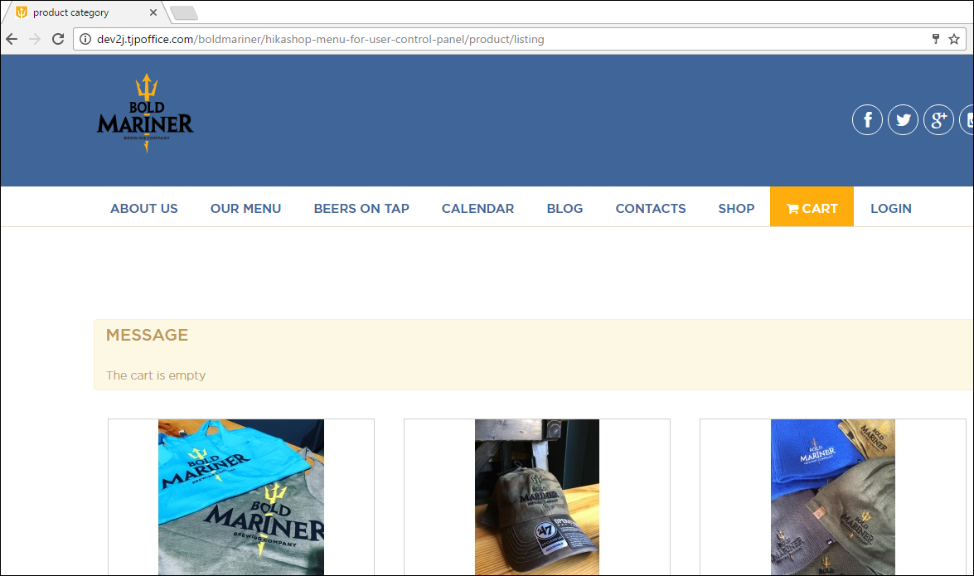Open the saved password key icon
The image size is (974, 576).
click(936, 39)
